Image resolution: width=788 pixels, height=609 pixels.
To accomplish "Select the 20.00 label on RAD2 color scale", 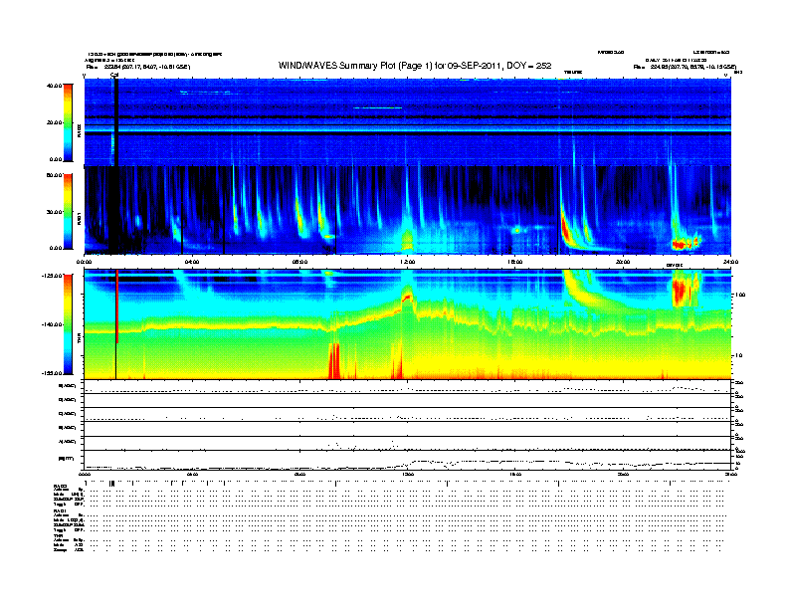I will [54, 122].
